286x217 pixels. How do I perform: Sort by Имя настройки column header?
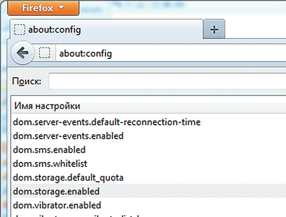tap(149, 106)
